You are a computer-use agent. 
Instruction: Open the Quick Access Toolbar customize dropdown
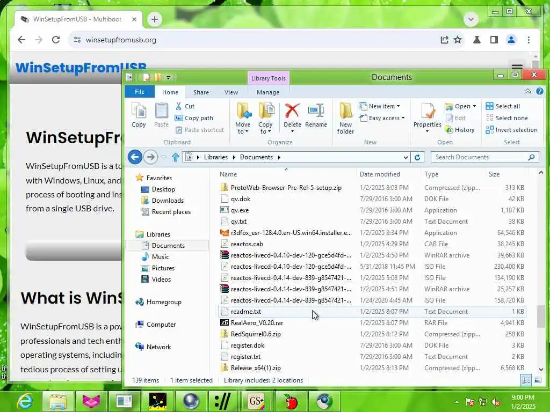pyautogui.click(x=168, y=77)
